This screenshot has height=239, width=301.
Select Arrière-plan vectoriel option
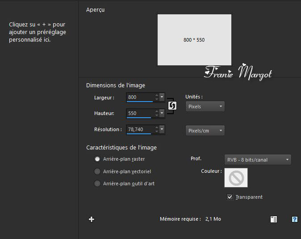(97, 171)
